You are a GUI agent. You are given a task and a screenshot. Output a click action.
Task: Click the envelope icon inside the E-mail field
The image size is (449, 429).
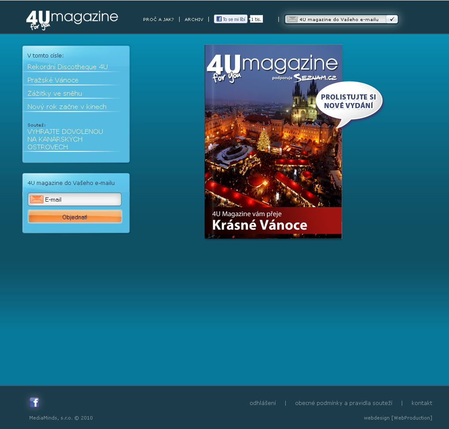point(37,199)
